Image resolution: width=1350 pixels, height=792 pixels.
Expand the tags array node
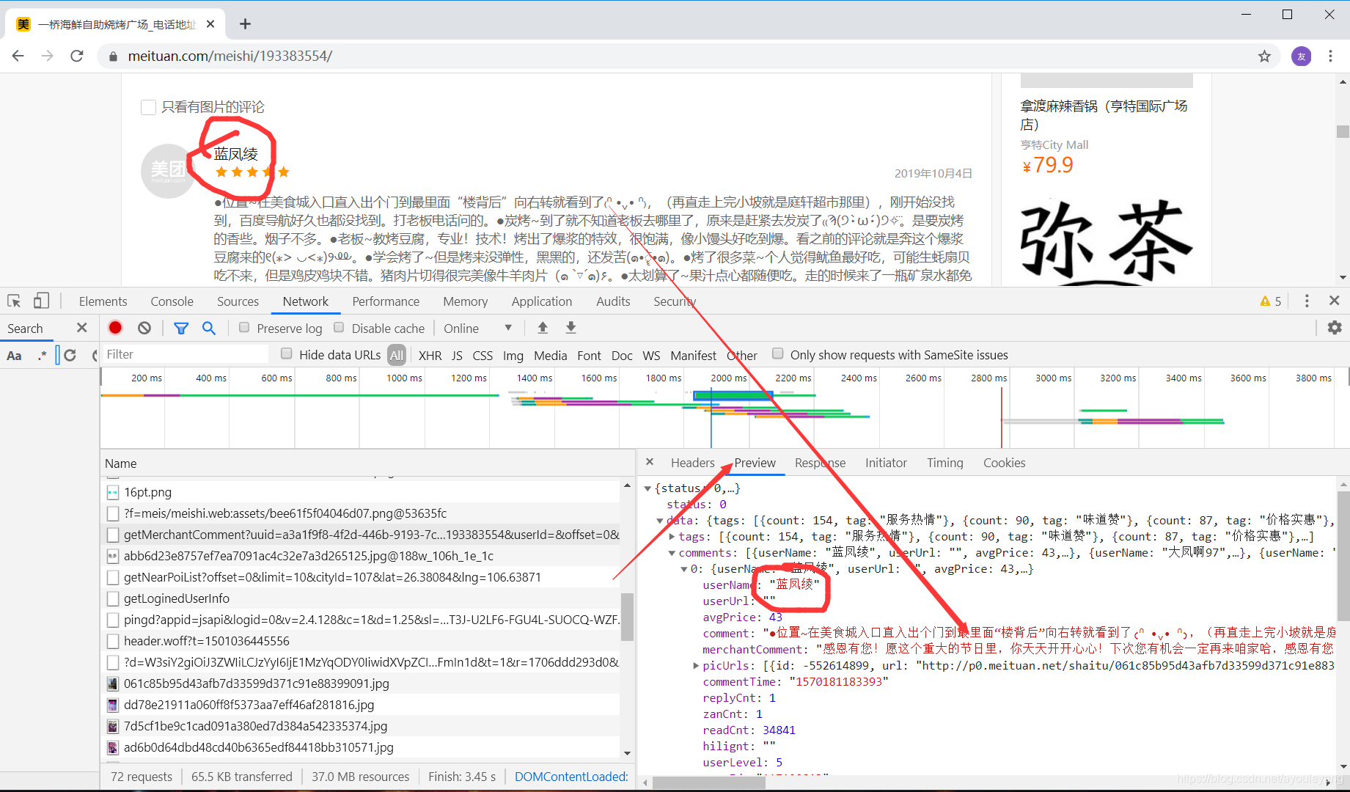672,537
